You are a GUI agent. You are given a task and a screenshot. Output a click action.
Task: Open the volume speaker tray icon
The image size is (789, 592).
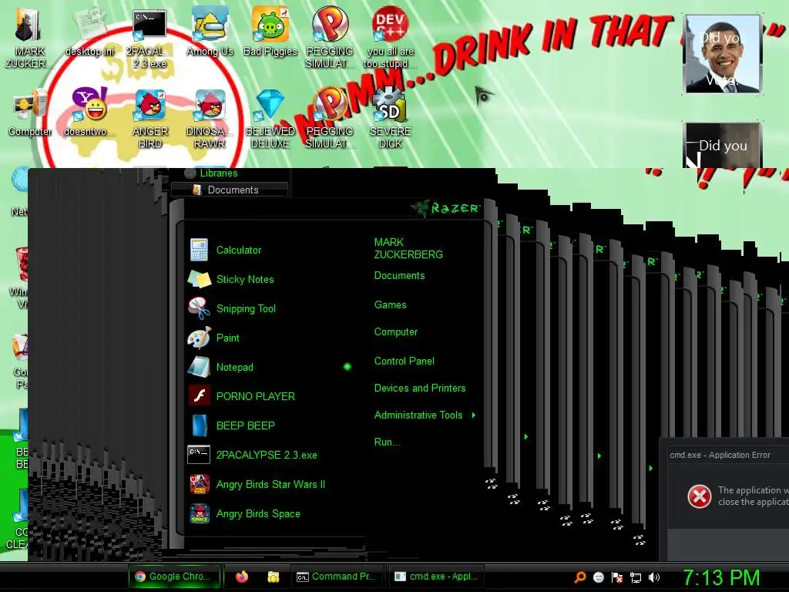click(653, 577)
